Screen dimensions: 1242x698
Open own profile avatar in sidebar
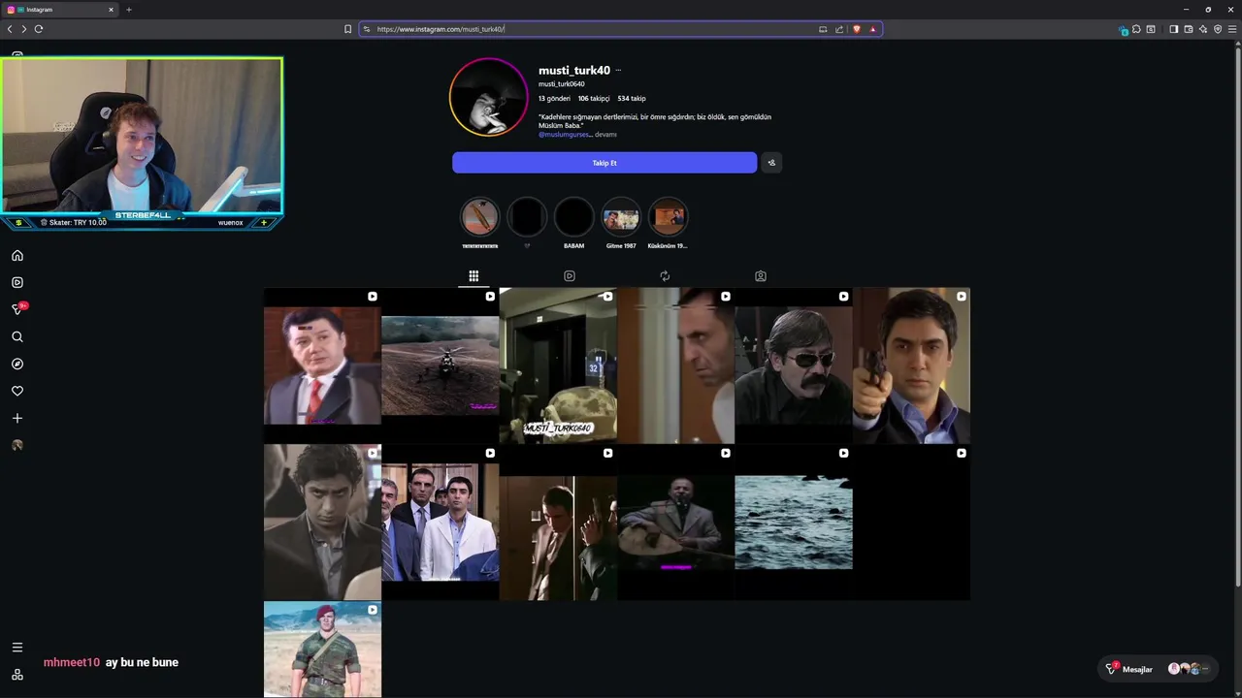click(17, 445)
